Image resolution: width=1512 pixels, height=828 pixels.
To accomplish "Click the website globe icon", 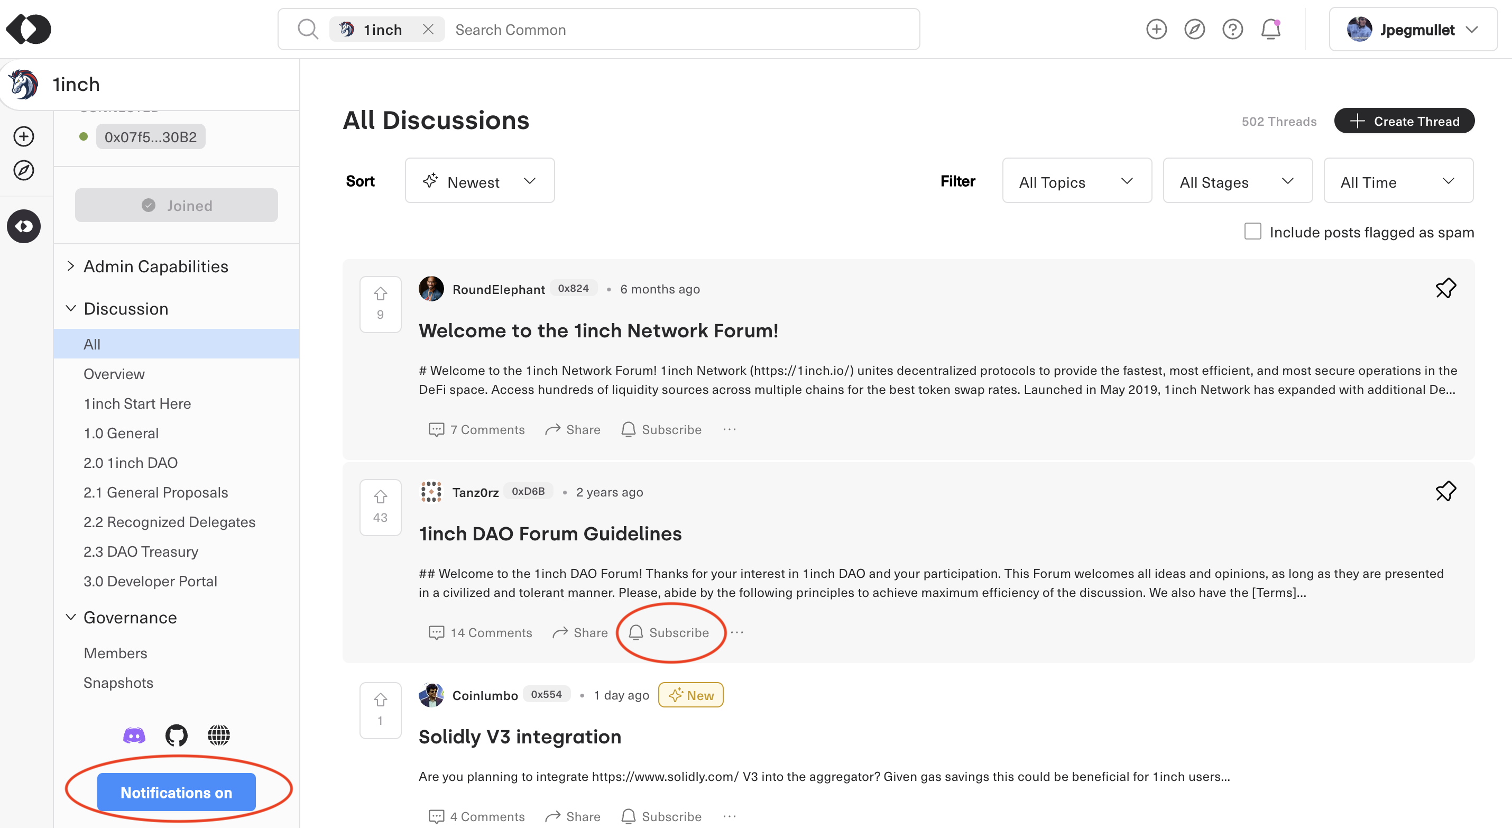I will pos(218,735).
